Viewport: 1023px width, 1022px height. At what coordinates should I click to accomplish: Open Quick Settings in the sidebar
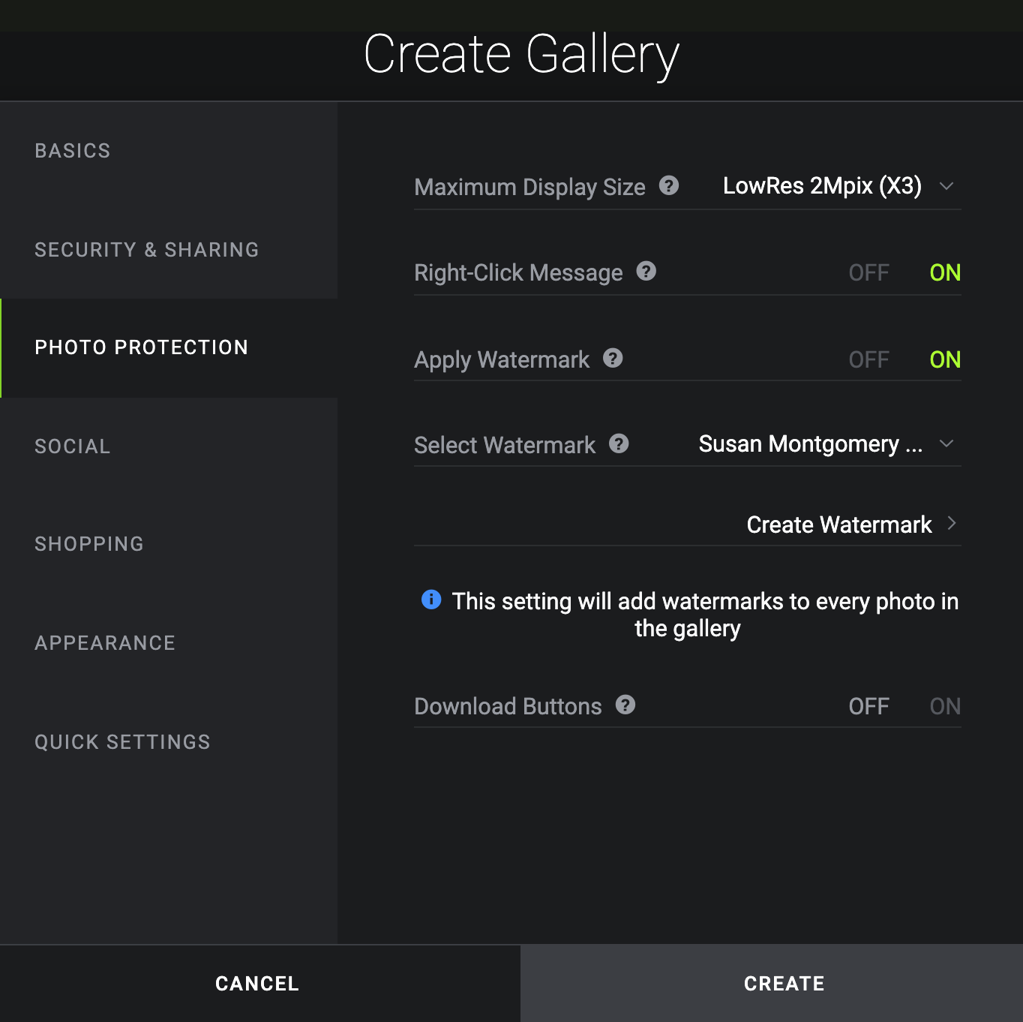pos(122,742)
